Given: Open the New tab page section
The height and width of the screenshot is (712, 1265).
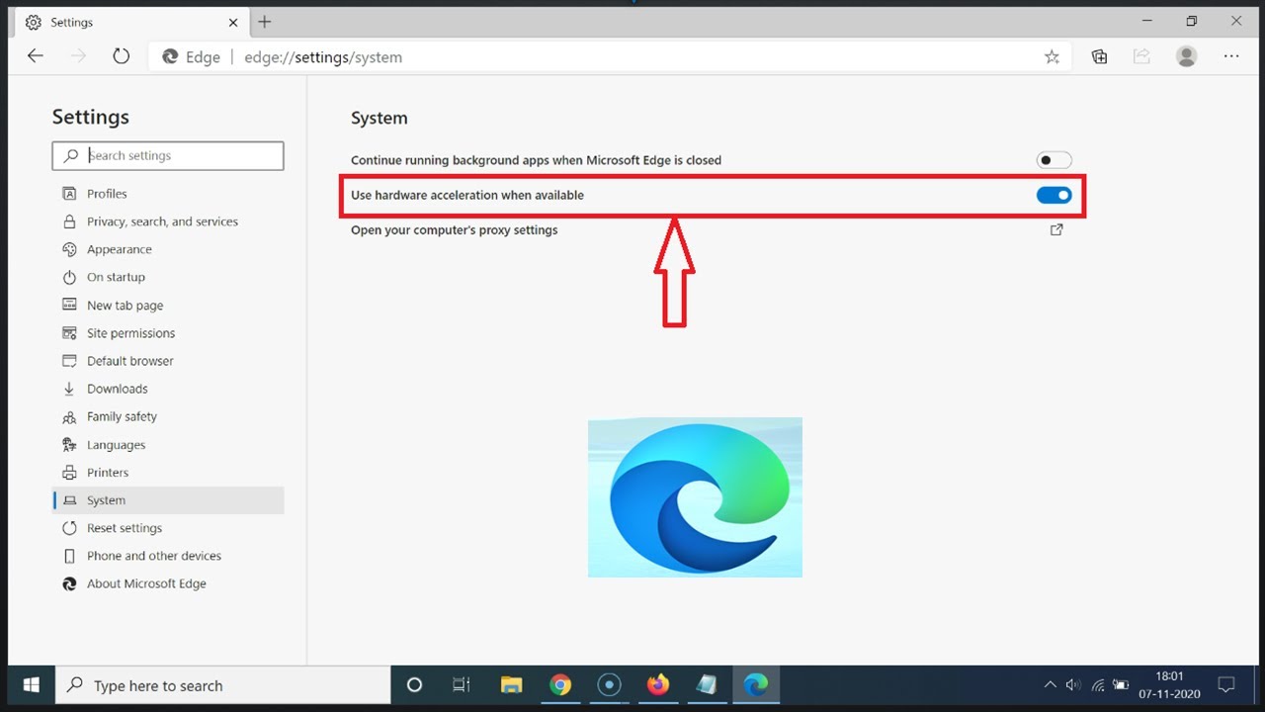Looking at the screenshot, I should click(x=168, y=306).
